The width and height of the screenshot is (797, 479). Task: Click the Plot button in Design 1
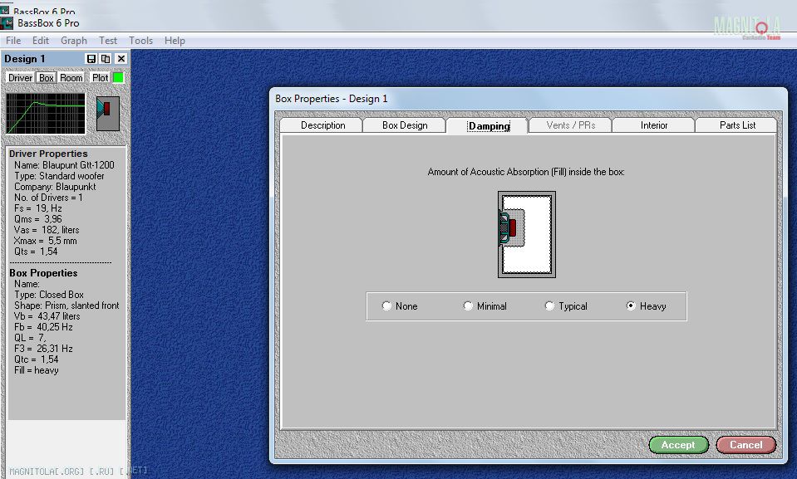click(x=100, y=78)
